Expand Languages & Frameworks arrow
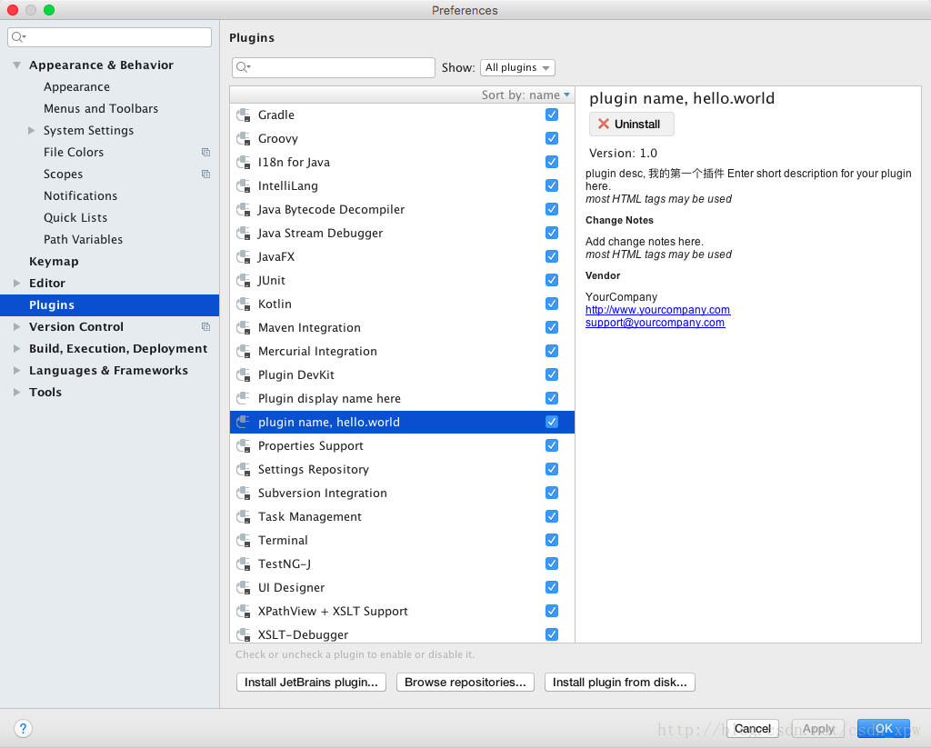931x748 pixels. click(x=16, y=371)
